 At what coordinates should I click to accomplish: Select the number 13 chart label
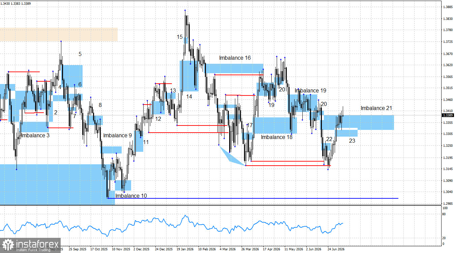point(173,91)
